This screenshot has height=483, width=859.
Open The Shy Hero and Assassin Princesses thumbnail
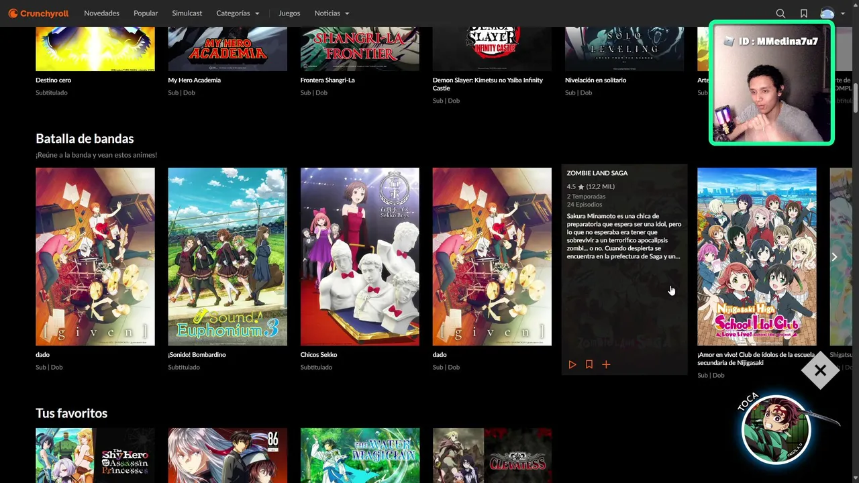click(95, 455)
